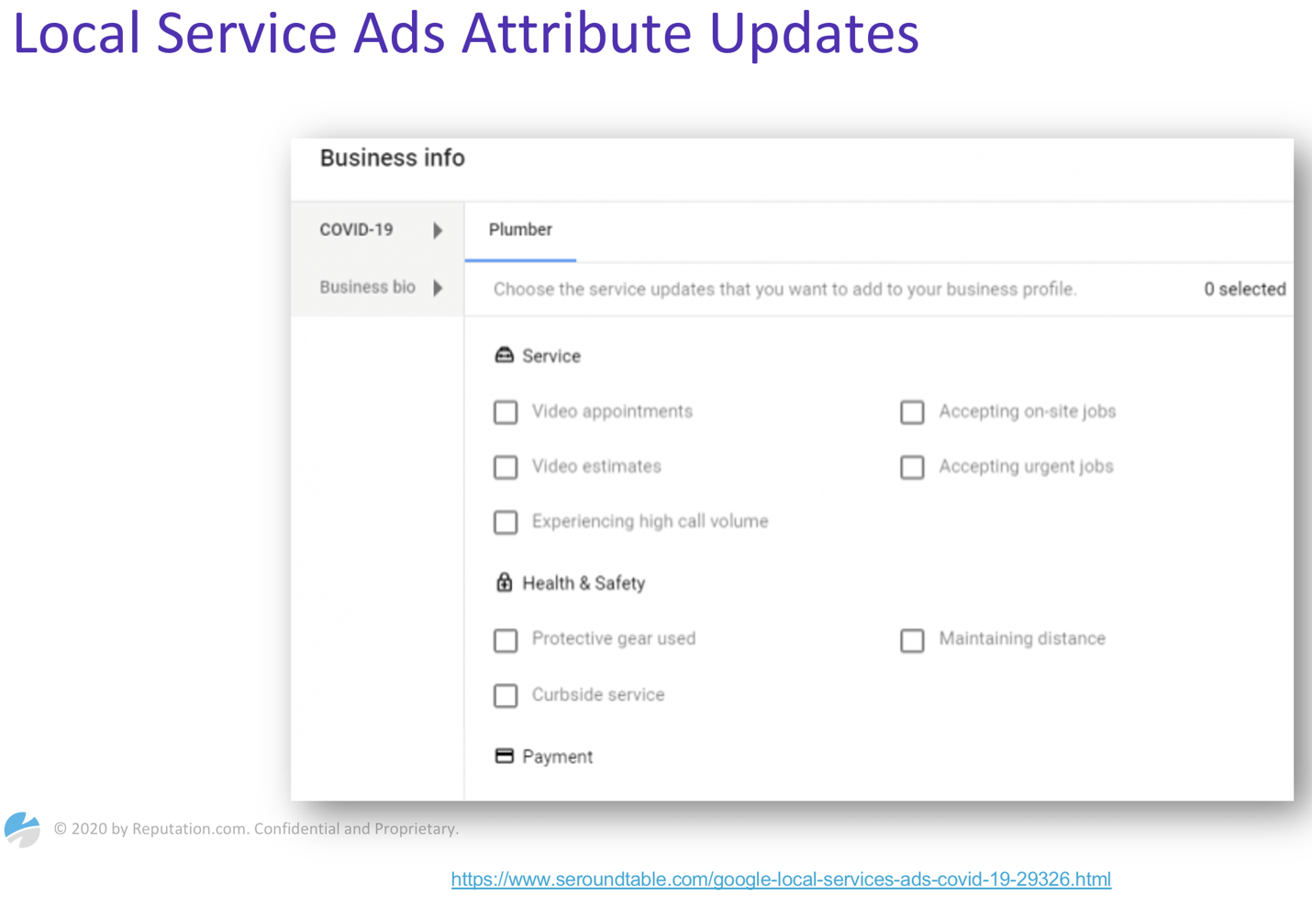Open the Business bio sidebar item
The image size is (1312, 897).
click(x=377, y=288)
